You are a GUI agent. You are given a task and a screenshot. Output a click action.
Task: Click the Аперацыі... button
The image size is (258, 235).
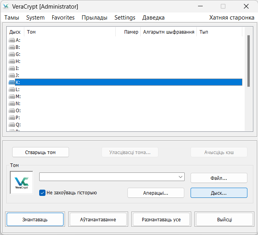point(156,193)
